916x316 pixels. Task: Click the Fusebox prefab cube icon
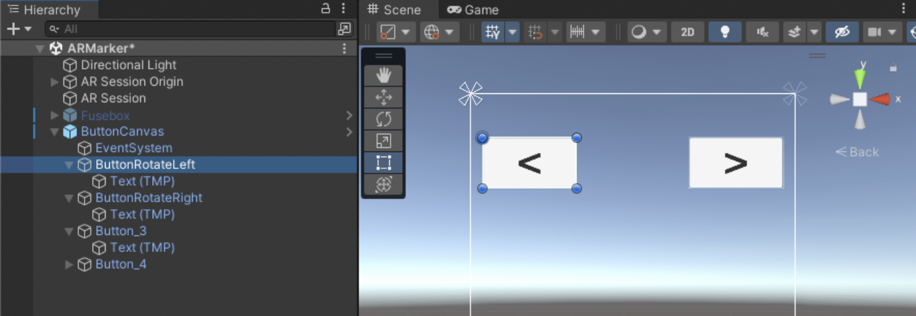(x=70, y=115)
